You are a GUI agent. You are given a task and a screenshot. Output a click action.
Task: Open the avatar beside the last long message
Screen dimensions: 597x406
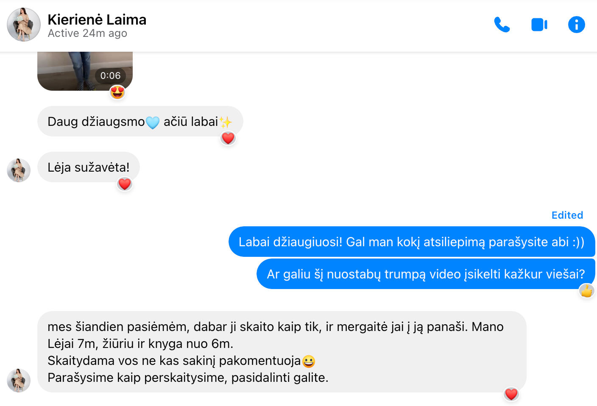[x=19, y=381]
